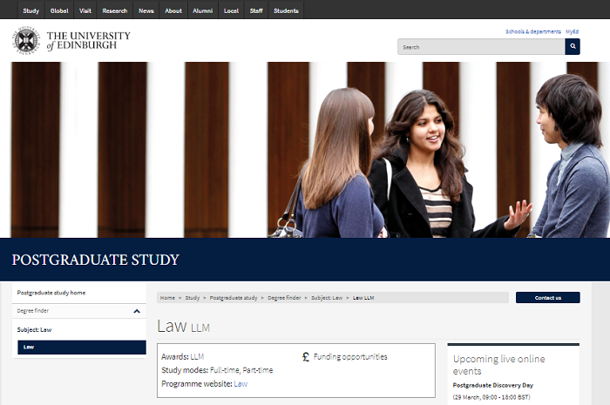Collapse the Degree finder chevron

137,311
